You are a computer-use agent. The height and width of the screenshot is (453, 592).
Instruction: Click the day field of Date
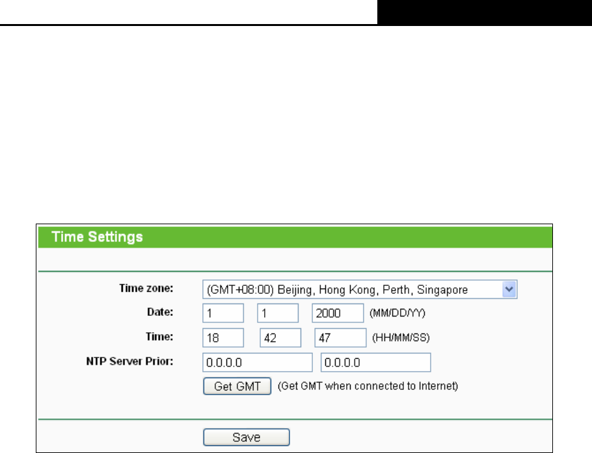pos(278,313)
